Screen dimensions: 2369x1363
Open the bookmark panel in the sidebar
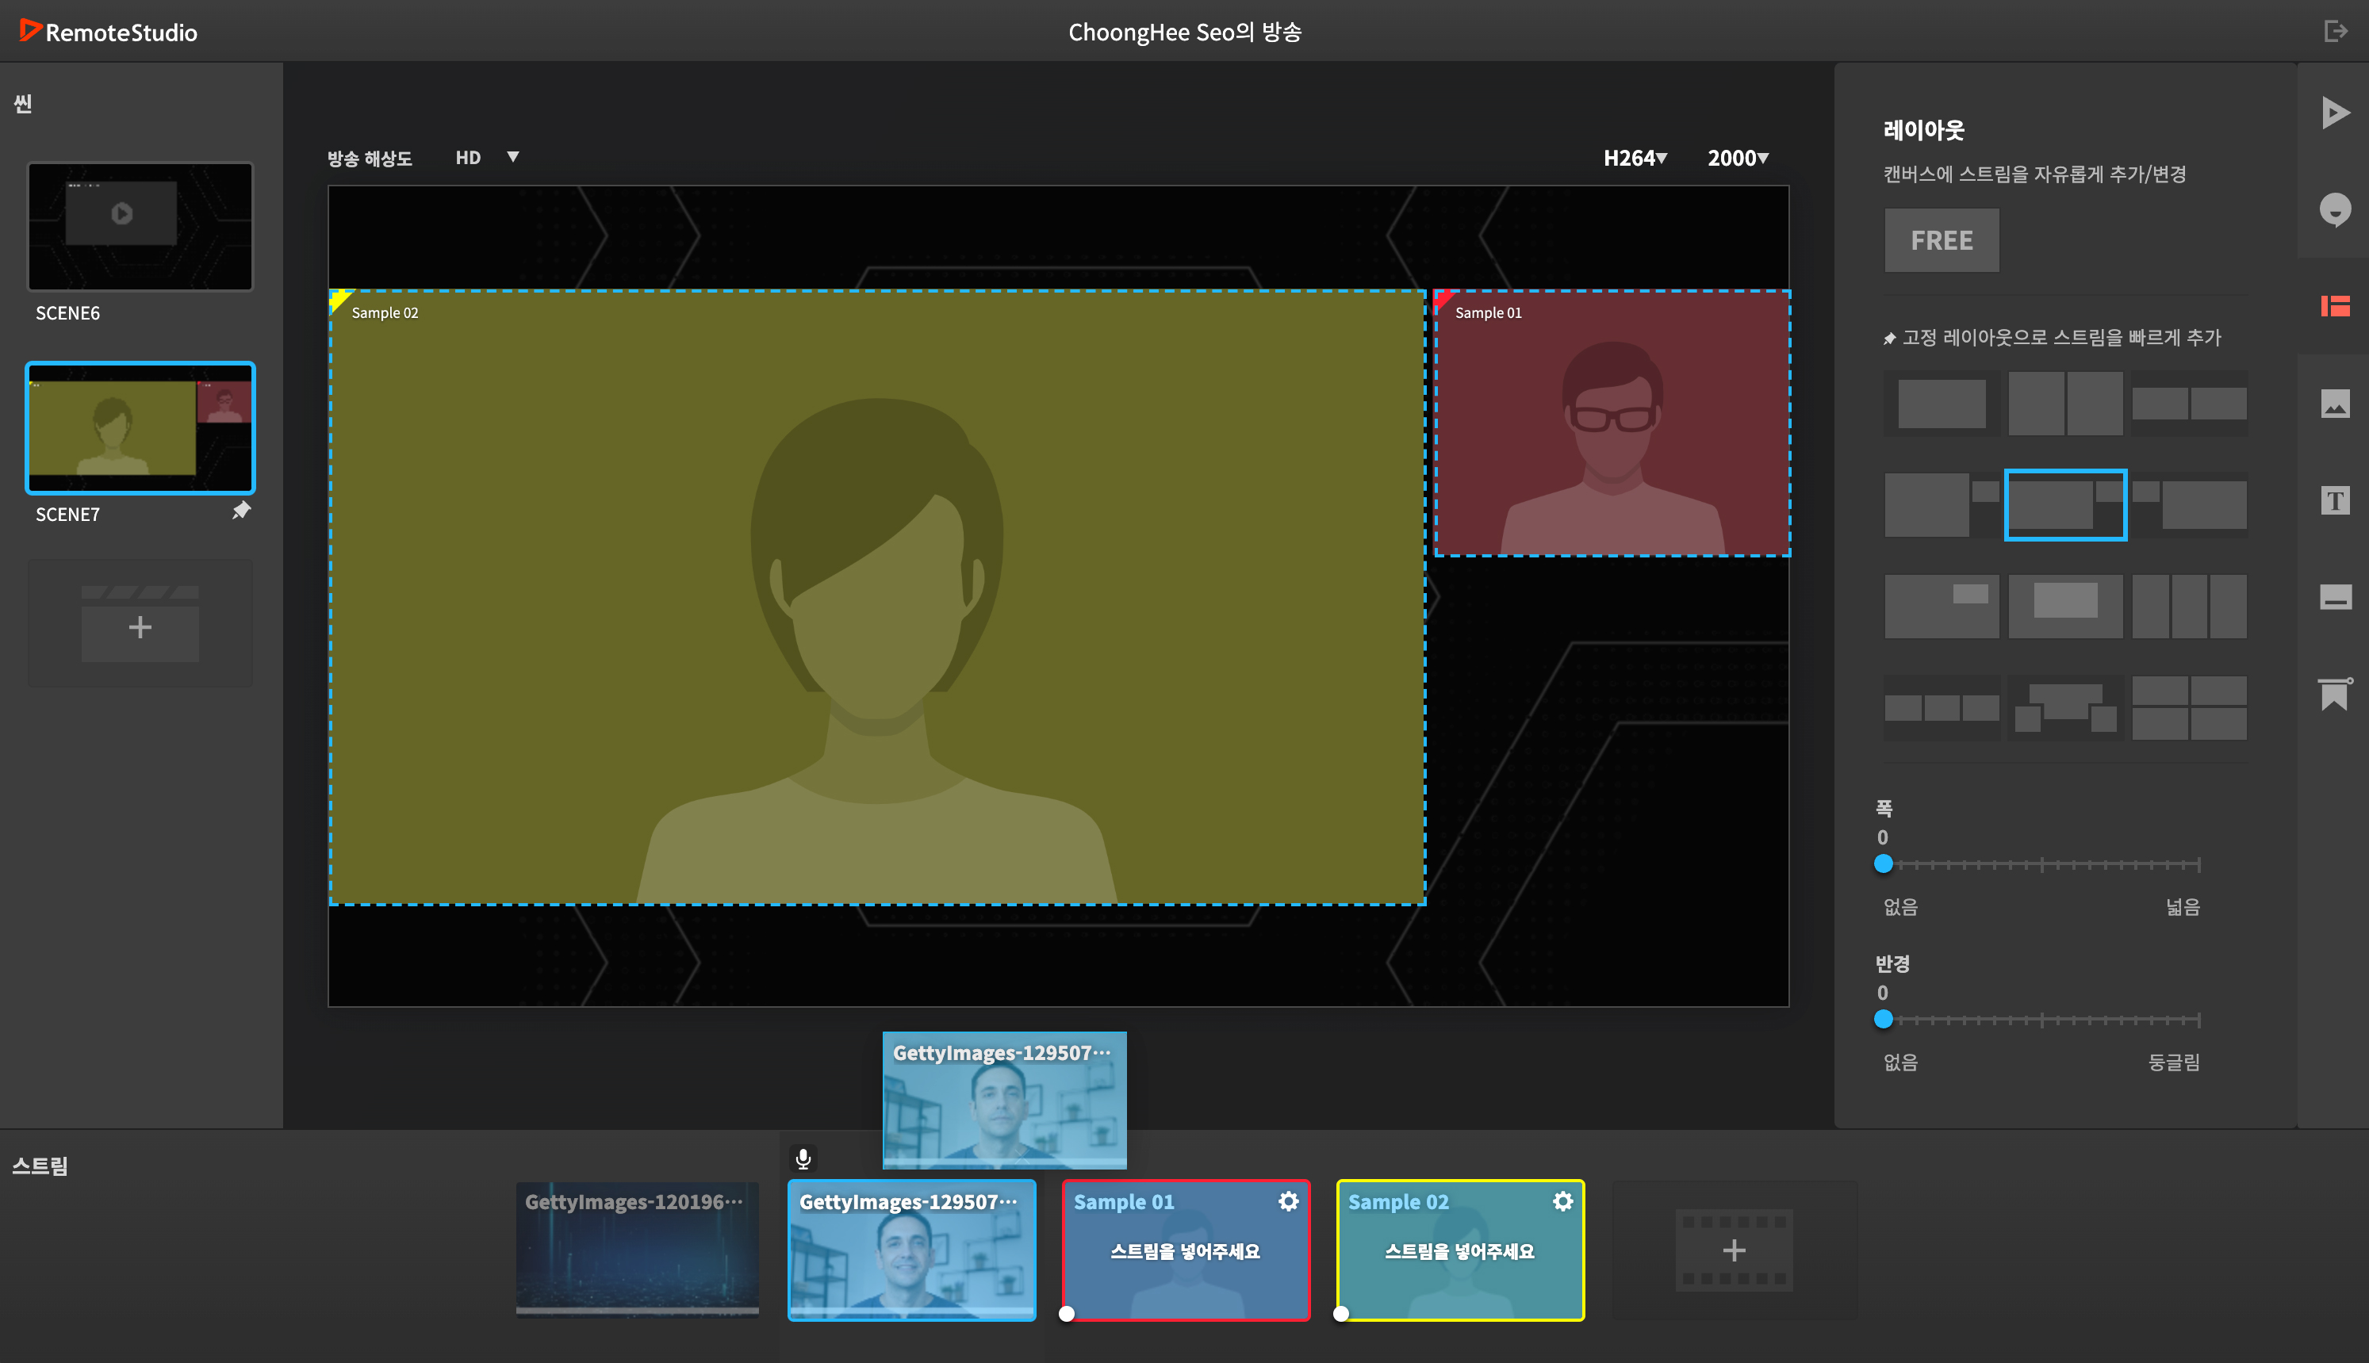point(2335,693)
